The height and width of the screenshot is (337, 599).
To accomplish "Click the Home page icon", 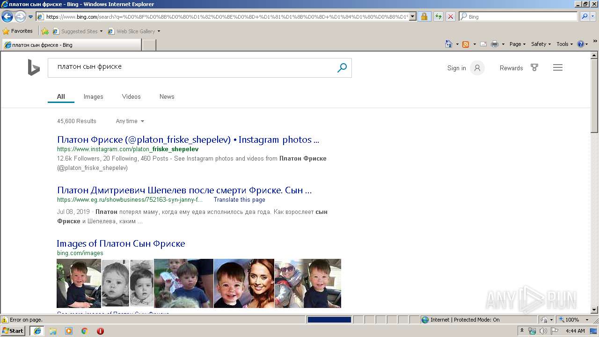I will pyautogui.click(x=449, y=44).
